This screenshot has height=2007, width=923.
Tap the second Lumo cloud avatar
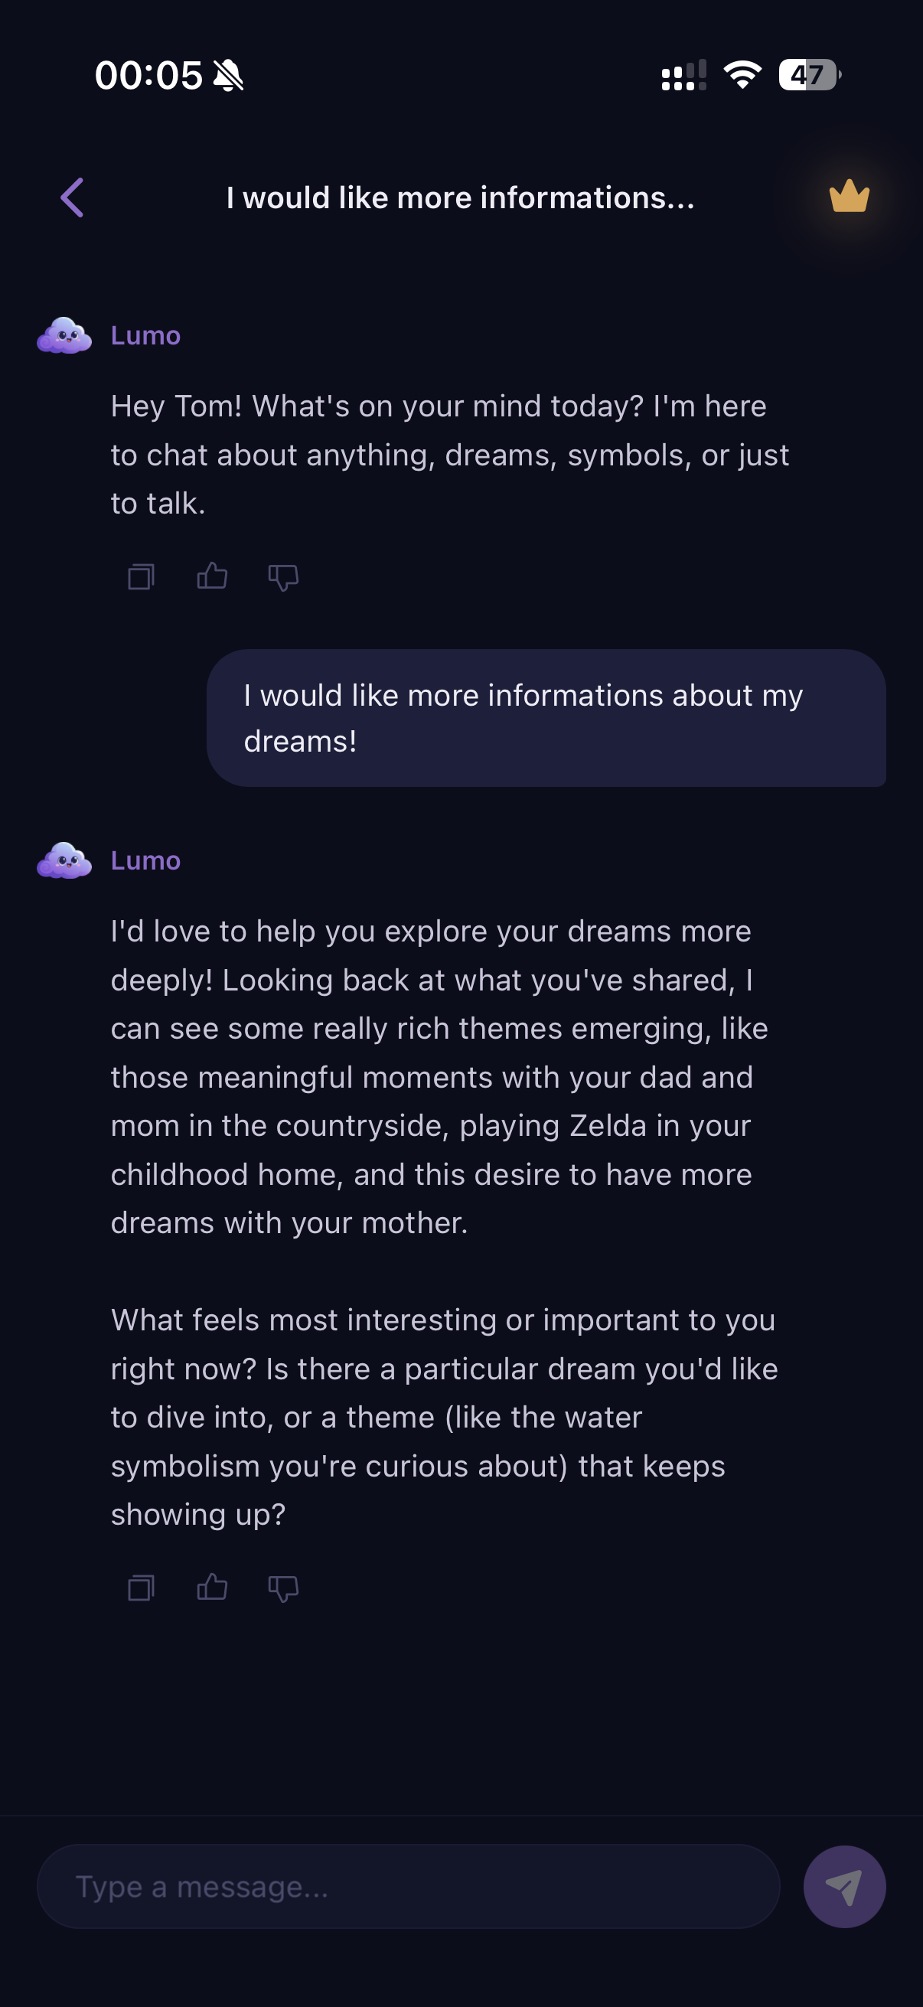[x=64, y=861]
